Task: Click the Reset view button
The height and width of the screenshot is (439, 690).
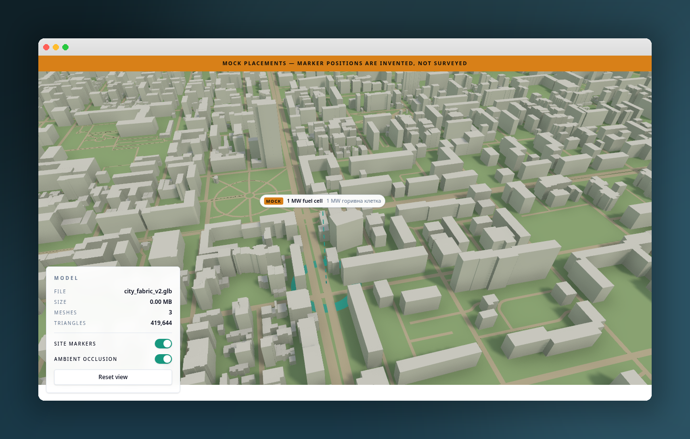Action: coord(113,377)
